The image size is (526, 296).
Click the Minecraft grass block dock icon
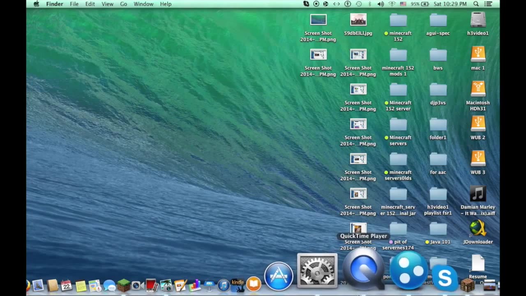point(123,285)
